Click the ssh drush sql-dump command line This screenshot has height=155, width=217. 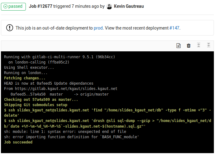107,124
